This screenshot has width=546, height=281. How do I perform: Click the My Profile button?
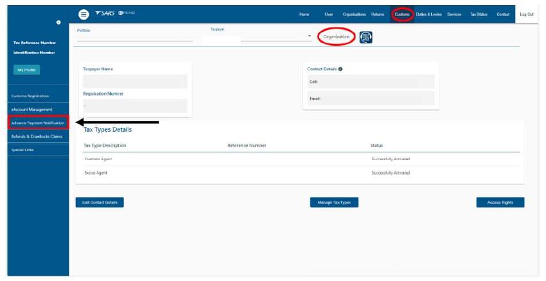(x=27, y=70)
